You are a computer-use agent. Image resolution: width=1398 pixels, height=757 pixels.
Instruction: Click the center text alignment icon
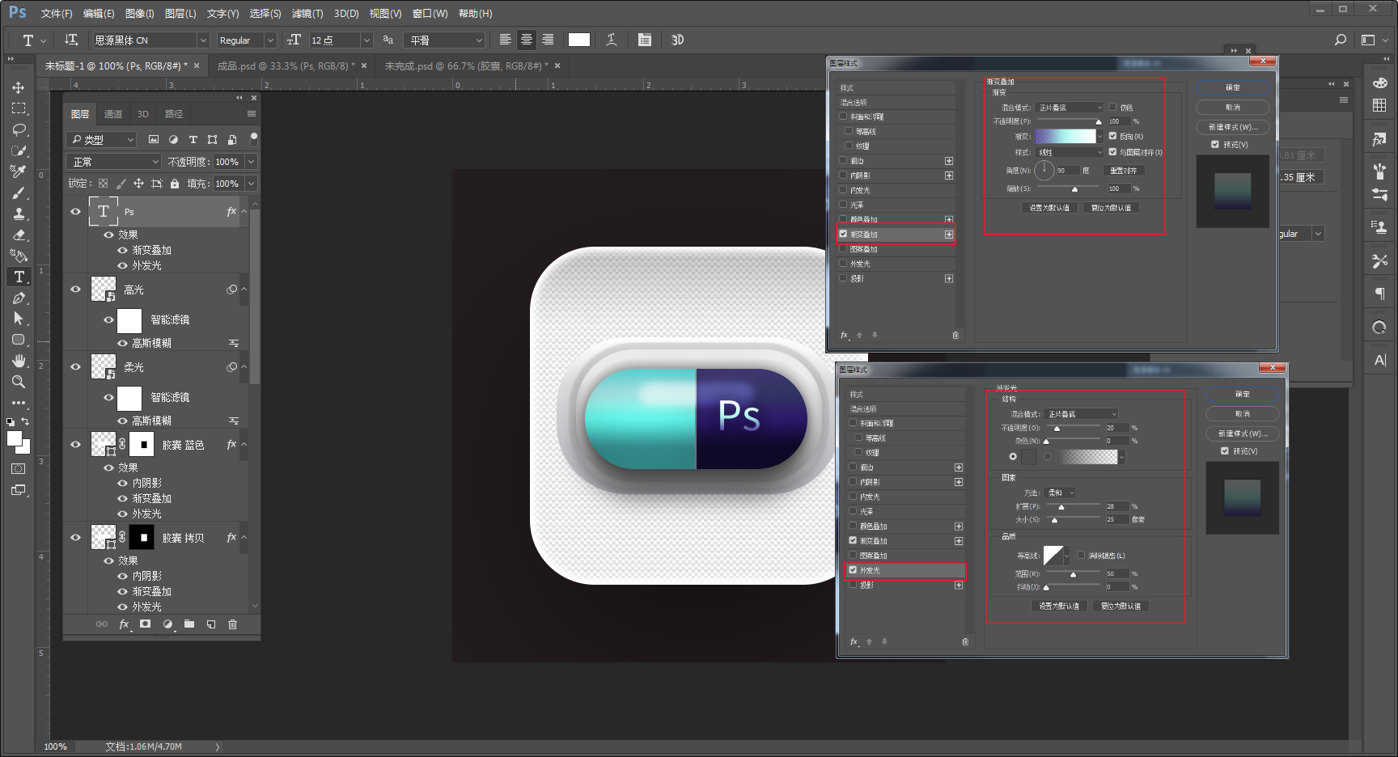click(x=527, y=40)
